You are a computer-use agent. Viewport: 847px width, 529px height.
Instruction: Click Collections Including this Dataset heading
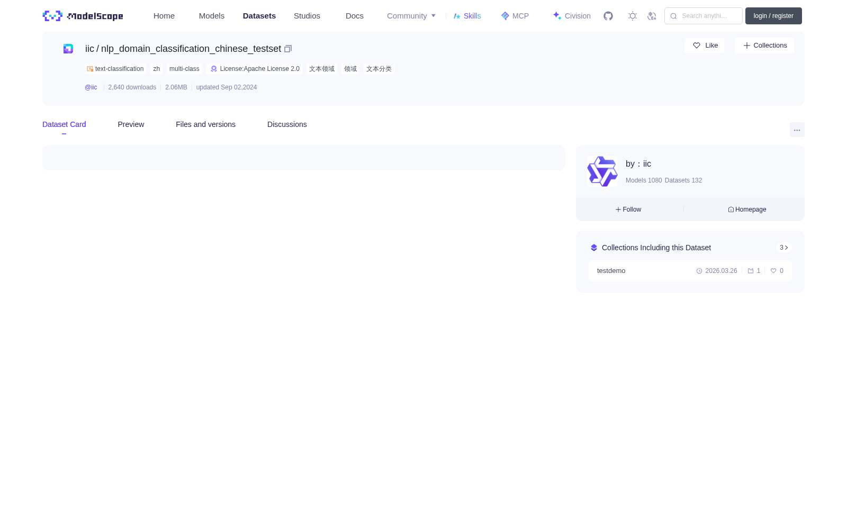coord(656,248)
